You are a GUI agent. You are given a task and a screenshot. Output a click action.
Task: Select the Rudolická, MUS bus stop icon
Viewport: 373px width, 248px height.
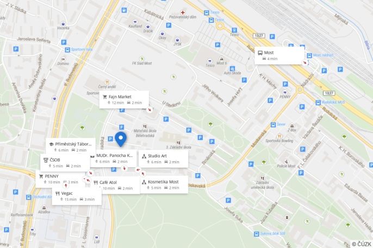pos(318,103)
